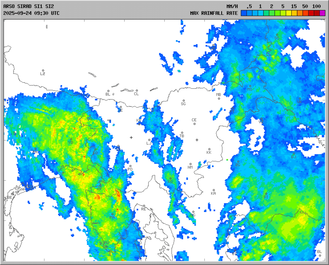Screen dimensions: 329x265
Task: Select the SG city marker
Action: [x=184, y=101]
